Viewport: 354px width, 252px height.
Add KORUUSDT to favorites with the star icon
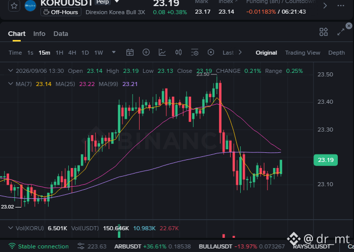tap(14, 6)
